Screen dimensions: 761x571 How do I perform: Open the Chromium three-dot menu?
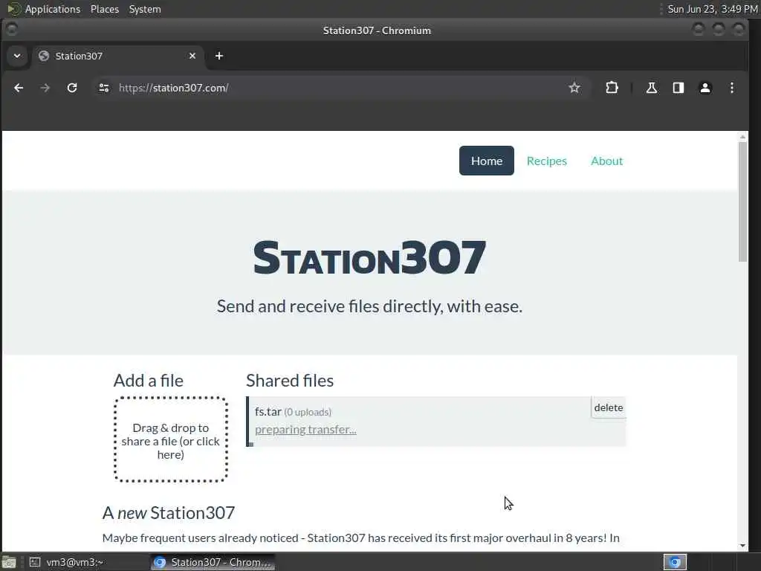tap(732, 88)
